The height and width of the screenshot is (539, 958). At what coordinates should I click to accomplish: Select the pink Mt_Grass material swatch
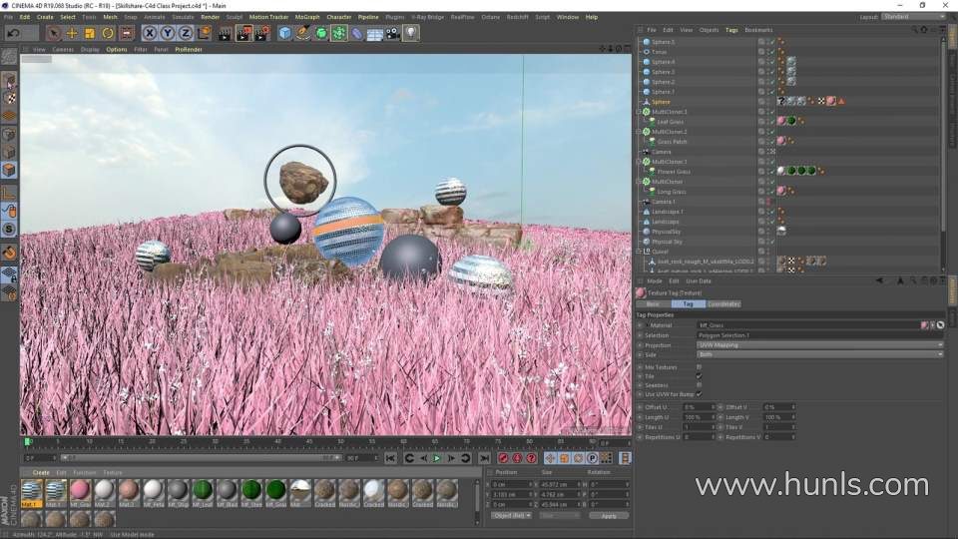tap(80, 490)
